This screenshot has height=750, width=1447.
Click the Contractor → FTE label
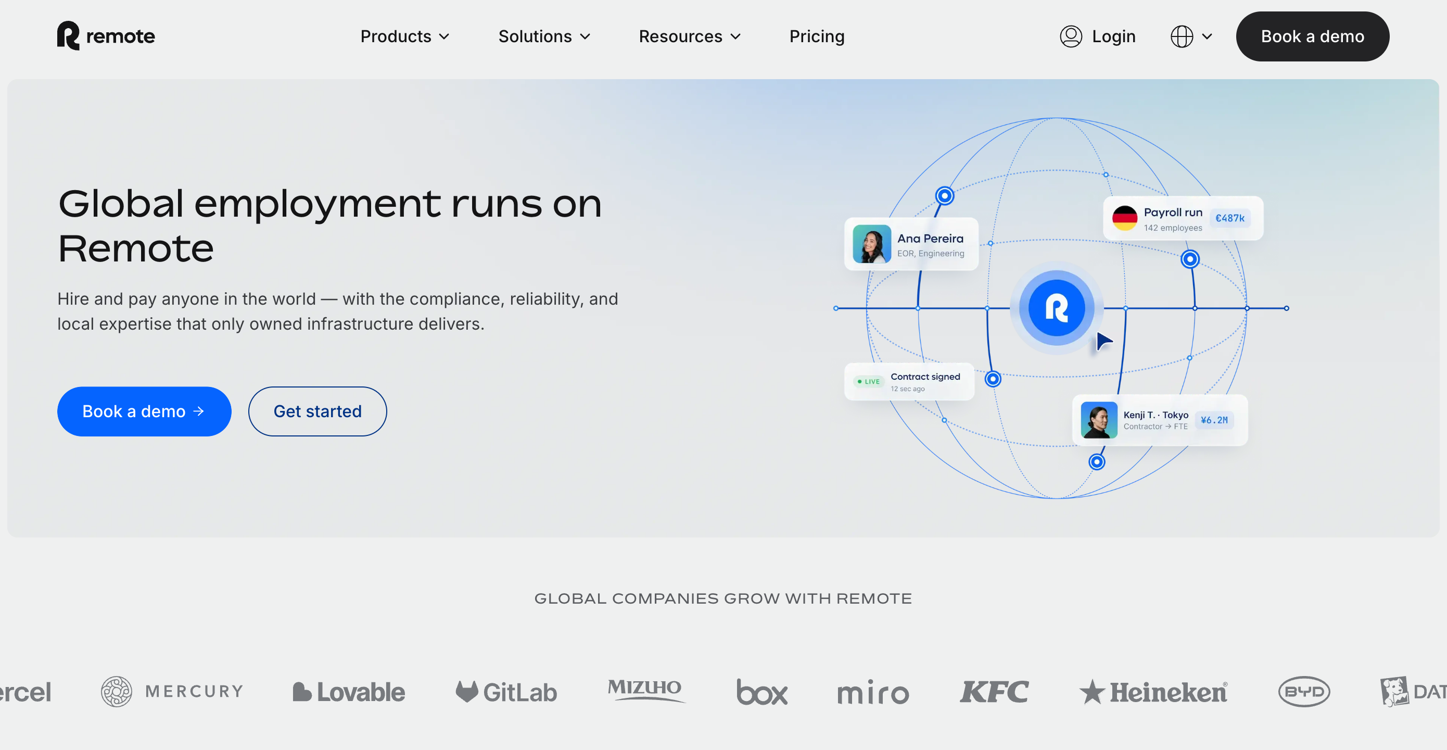coord(1156,427)
